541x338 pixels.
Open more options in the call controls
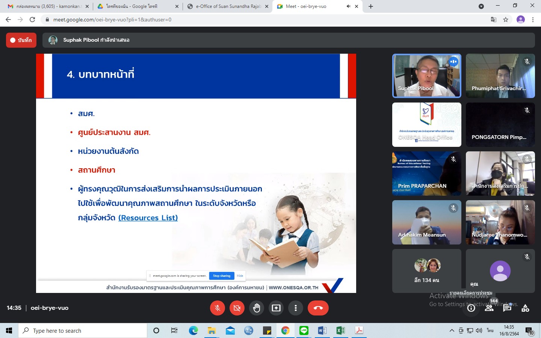[x=296, y=308]
